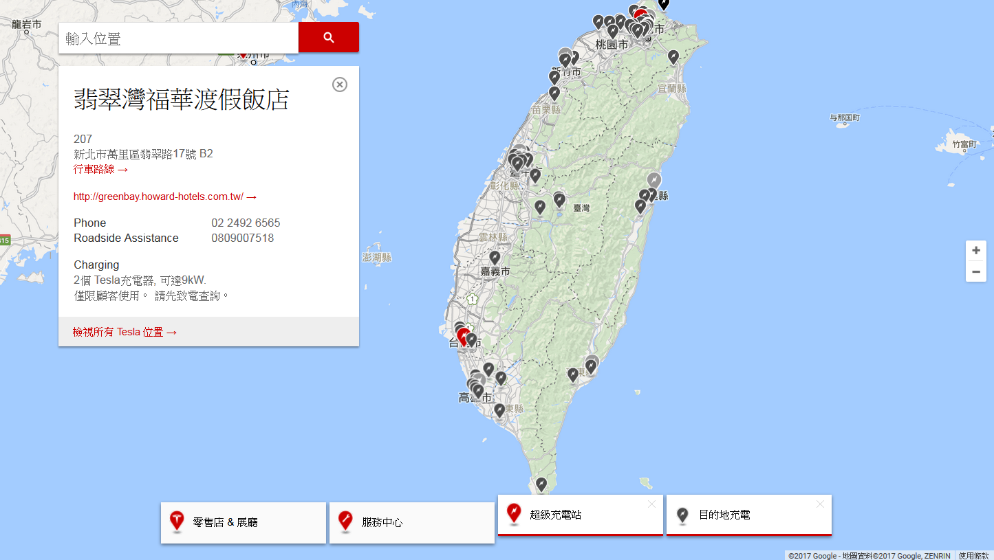994x560 pixels.
Task: Click the phone number 02 2492 6565
Action: pyautogui.click(x=246, y=223)
